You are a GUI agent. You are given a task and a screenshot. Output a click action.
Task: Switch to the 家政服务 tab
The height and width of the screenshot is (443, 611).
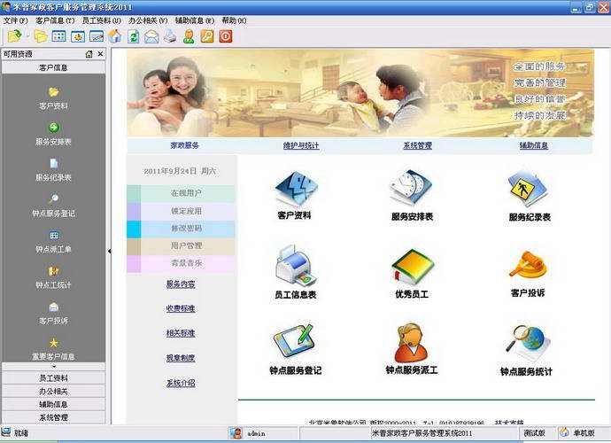(185, 145)
